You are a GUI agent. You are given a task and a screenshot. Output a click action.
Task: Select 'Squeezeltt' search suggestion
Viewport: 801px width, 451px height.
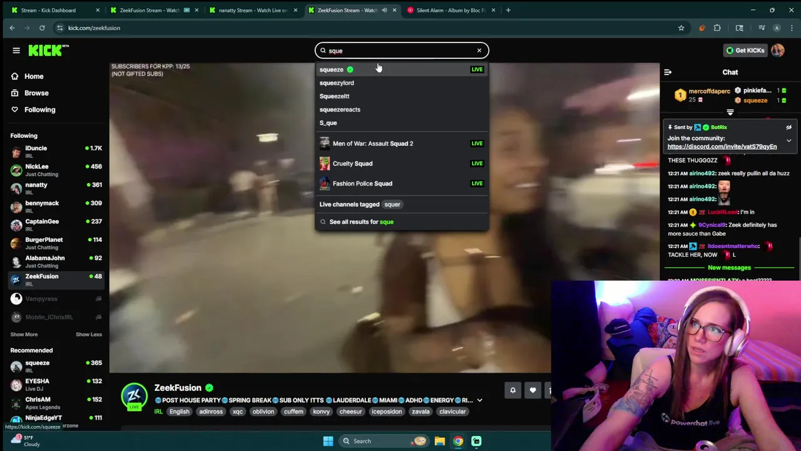[401, 96]
